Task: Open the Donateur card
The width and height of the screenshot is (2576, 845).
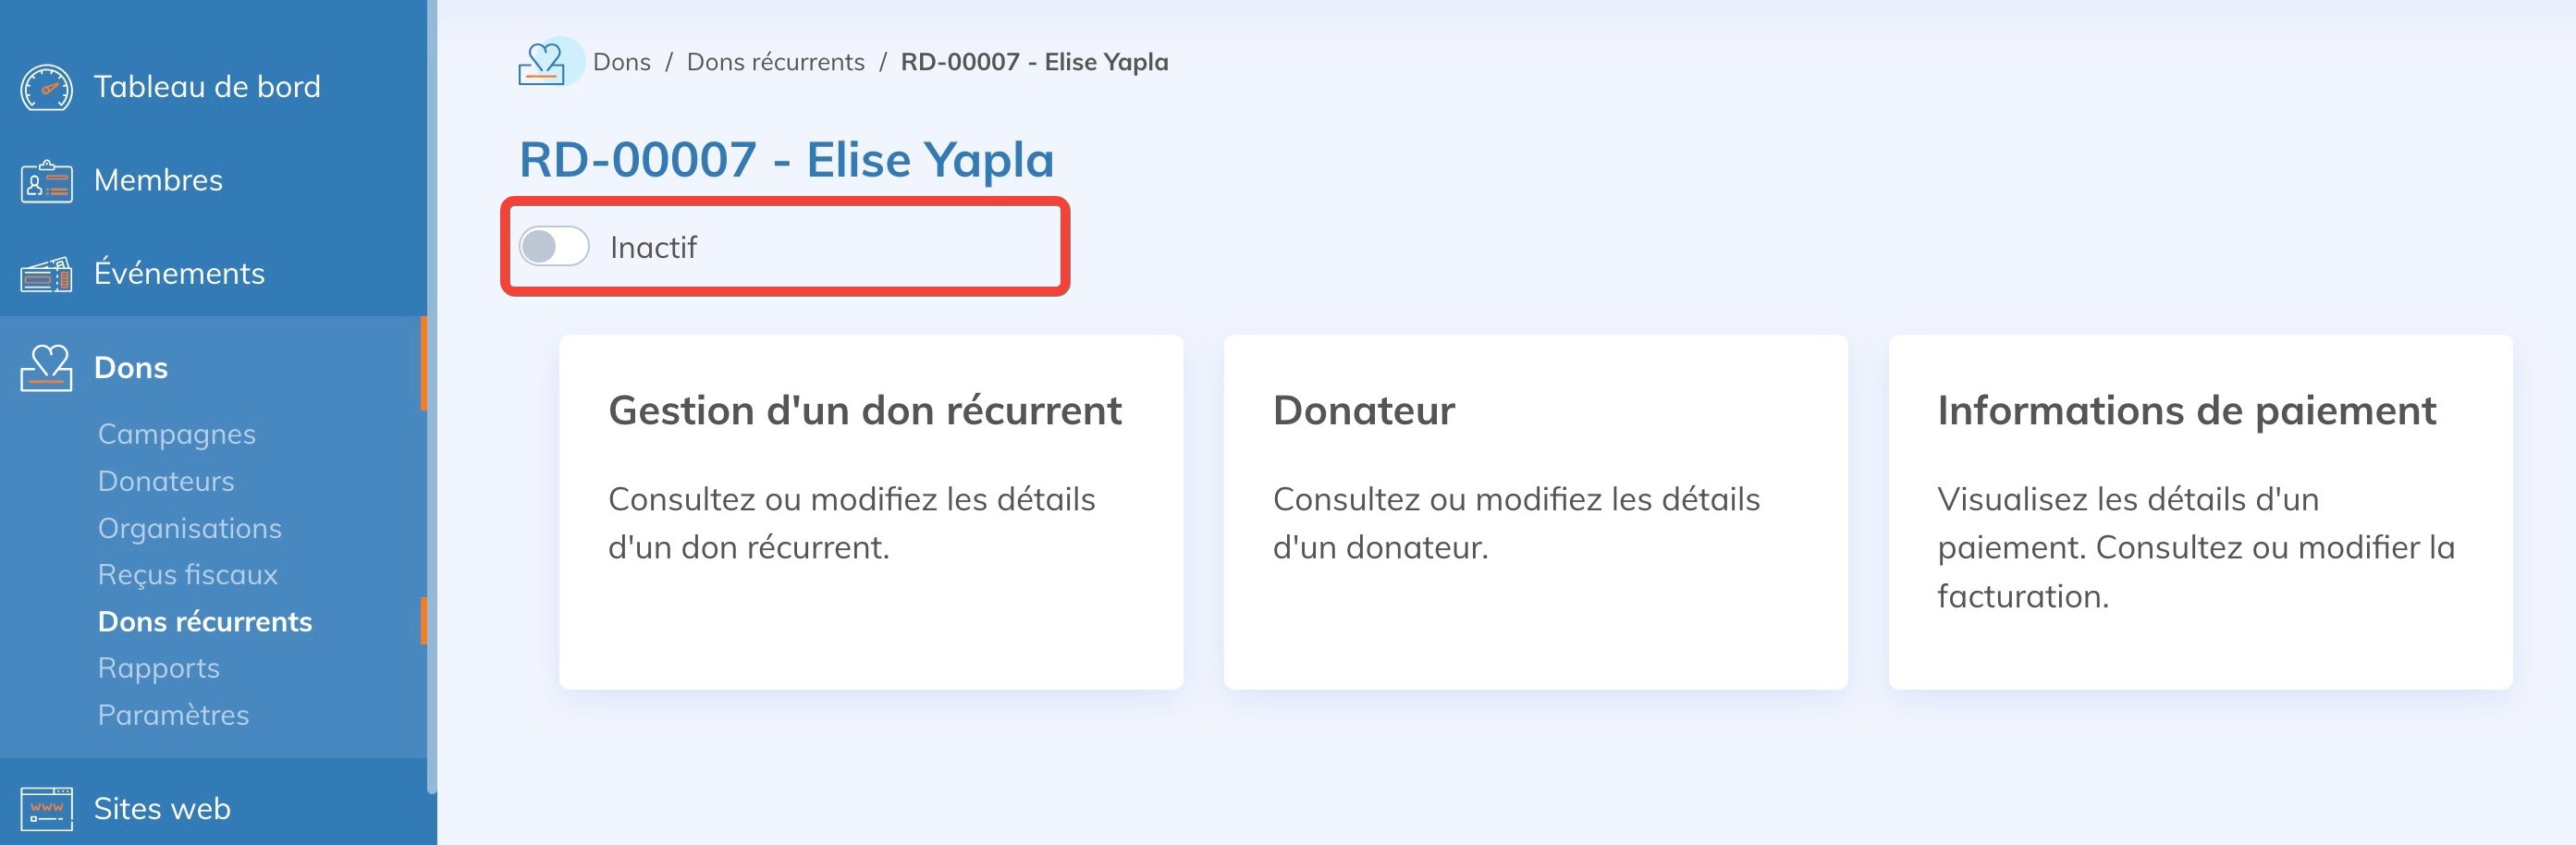Action: (x=1535, y=511)
